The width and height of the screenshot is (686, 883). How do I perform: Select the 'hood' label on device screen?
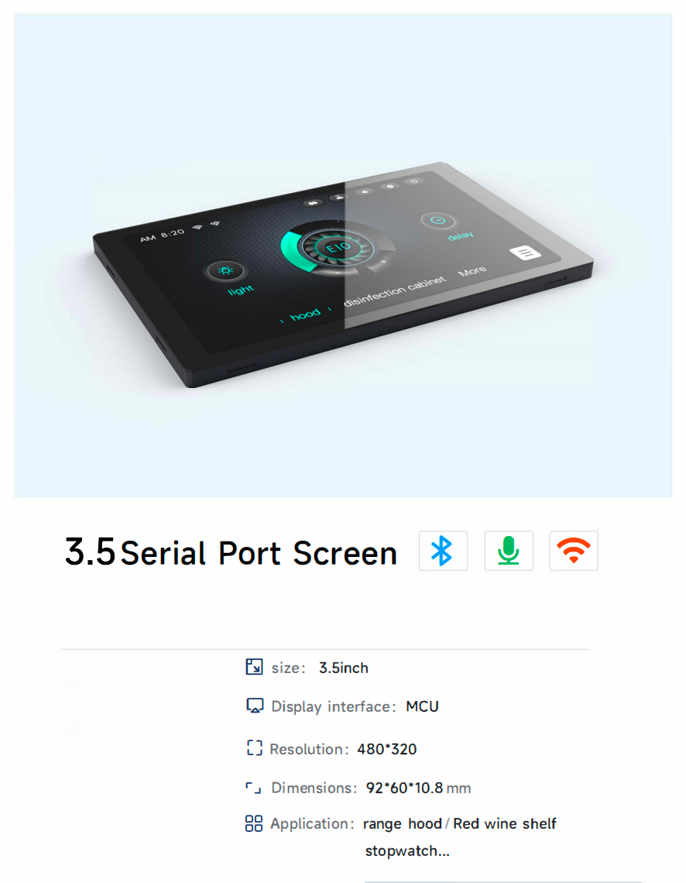click(x=305, y=314)
